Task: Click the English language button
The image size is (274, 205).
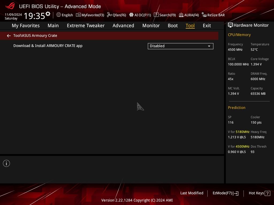Action: point(65,15)
